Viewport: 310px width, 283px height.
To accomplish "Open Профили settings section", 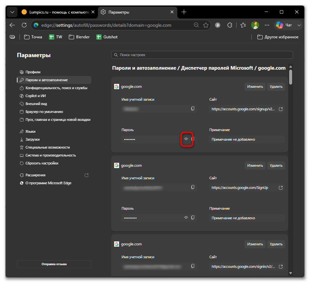I will point(54,72).
